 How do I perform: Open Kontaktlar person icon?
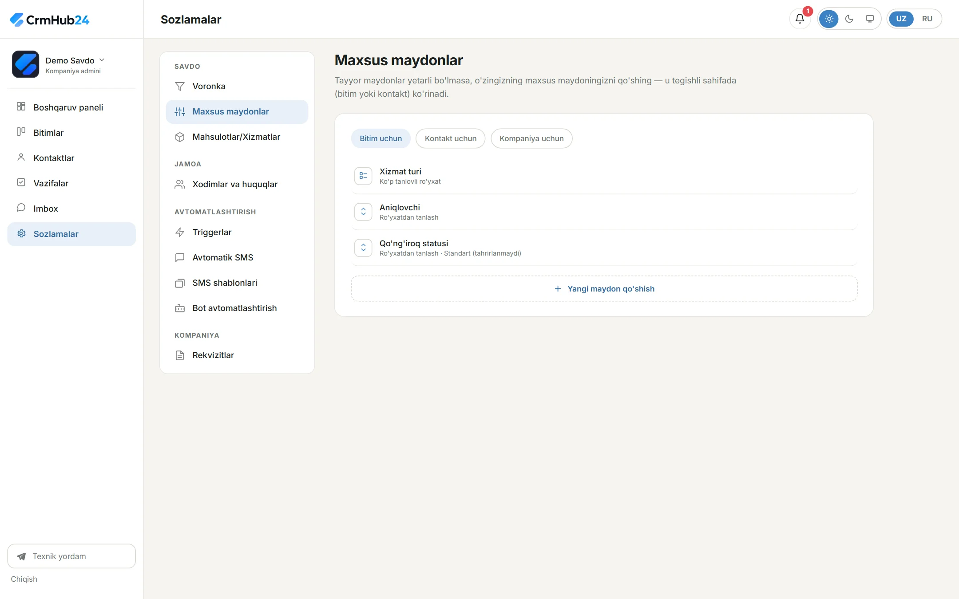[21, 157]
